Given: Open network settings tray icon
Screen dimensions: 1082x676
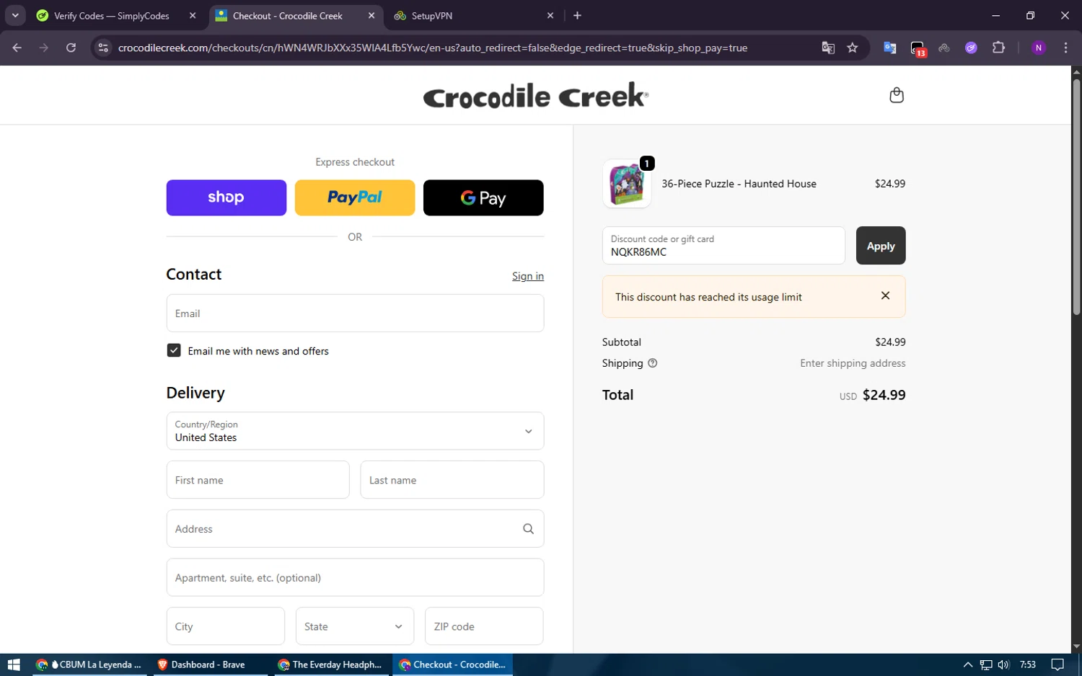Looking at the screenshot, I should [x=985, y=664].
